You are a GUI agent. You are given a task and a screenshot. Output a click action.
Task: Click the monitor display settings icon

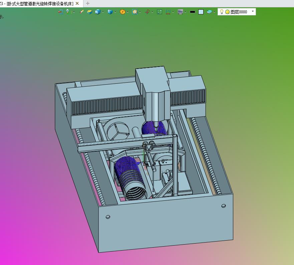[180, 12]
